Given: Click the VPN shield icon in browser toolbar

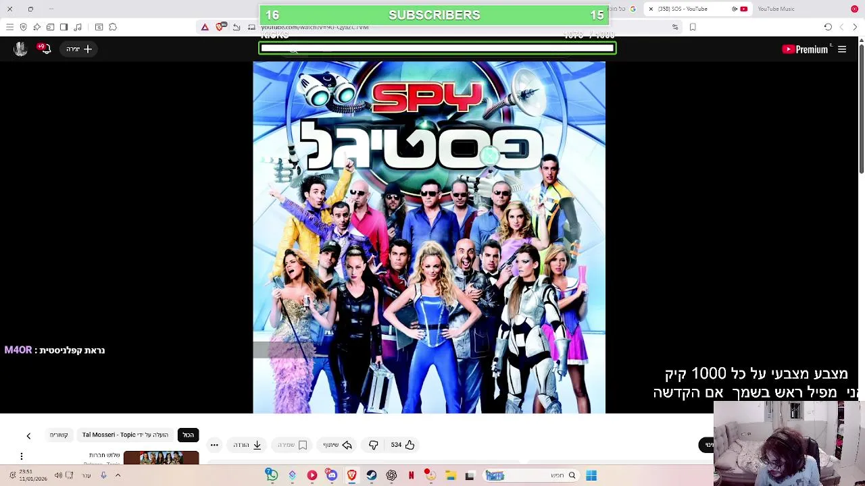Looking at the screenshot, I should coord(23,27).
